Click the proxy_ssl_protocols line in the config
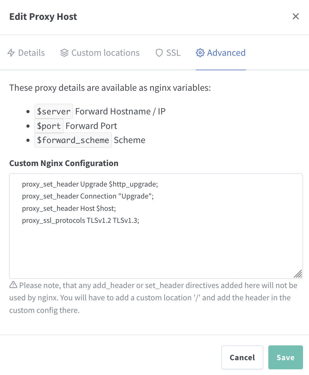The height and width of the screenshot is (375, 309). click(81, 221)
